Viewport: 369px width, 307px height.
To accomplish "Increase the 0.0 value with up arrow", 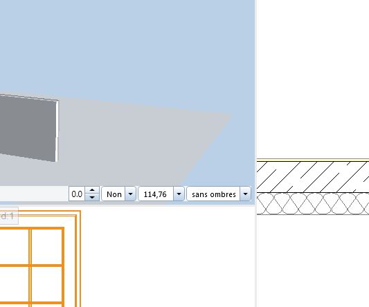I will point(92,190).
